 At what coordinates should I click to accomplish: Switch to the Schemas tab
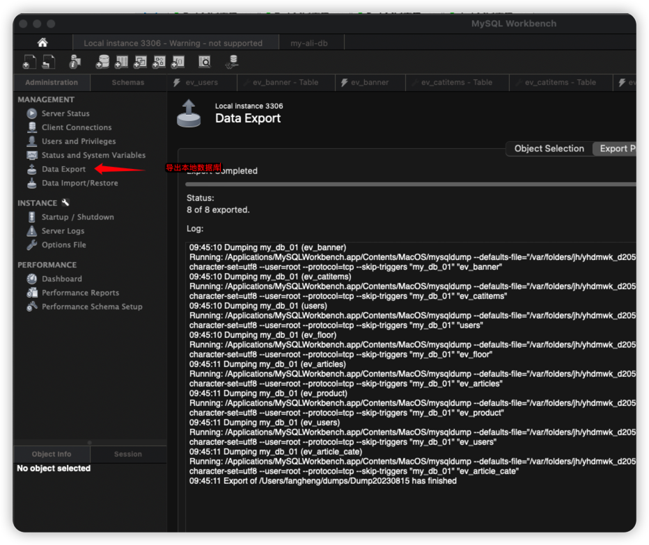click(128, 83)
